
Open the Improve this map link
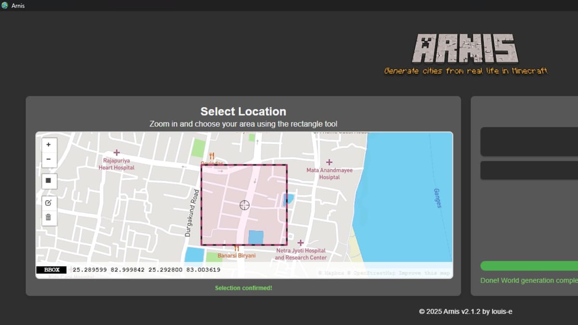click(423, 273)
